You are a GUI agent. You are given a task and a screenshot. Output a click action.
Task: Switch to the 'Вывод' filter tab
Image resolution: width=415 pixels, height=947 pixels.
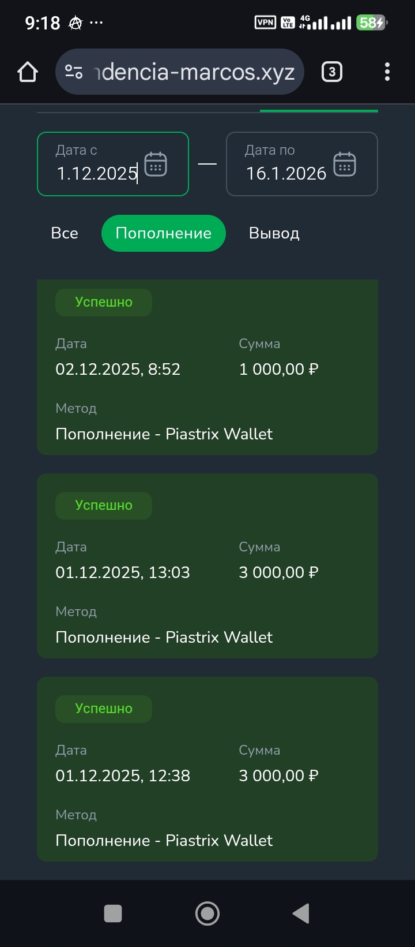pos(274,233)
